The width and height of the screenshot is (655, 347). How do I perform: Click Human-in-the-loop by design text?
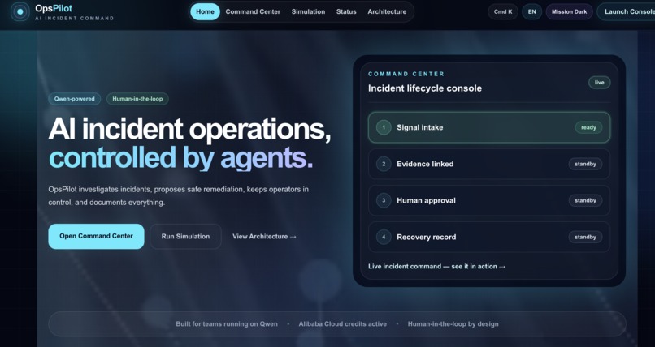[453, 323]
